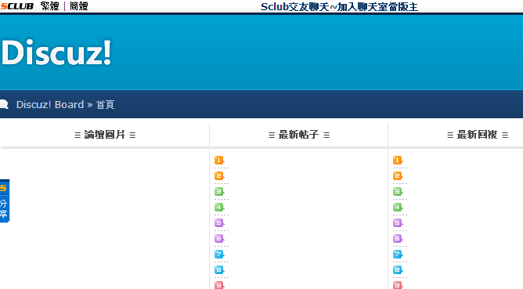Click rank 4 green icon under 最新回複

click(x=398, y=208)
